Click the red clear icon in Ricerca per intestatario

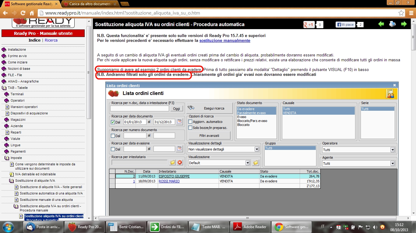point(180,163)
